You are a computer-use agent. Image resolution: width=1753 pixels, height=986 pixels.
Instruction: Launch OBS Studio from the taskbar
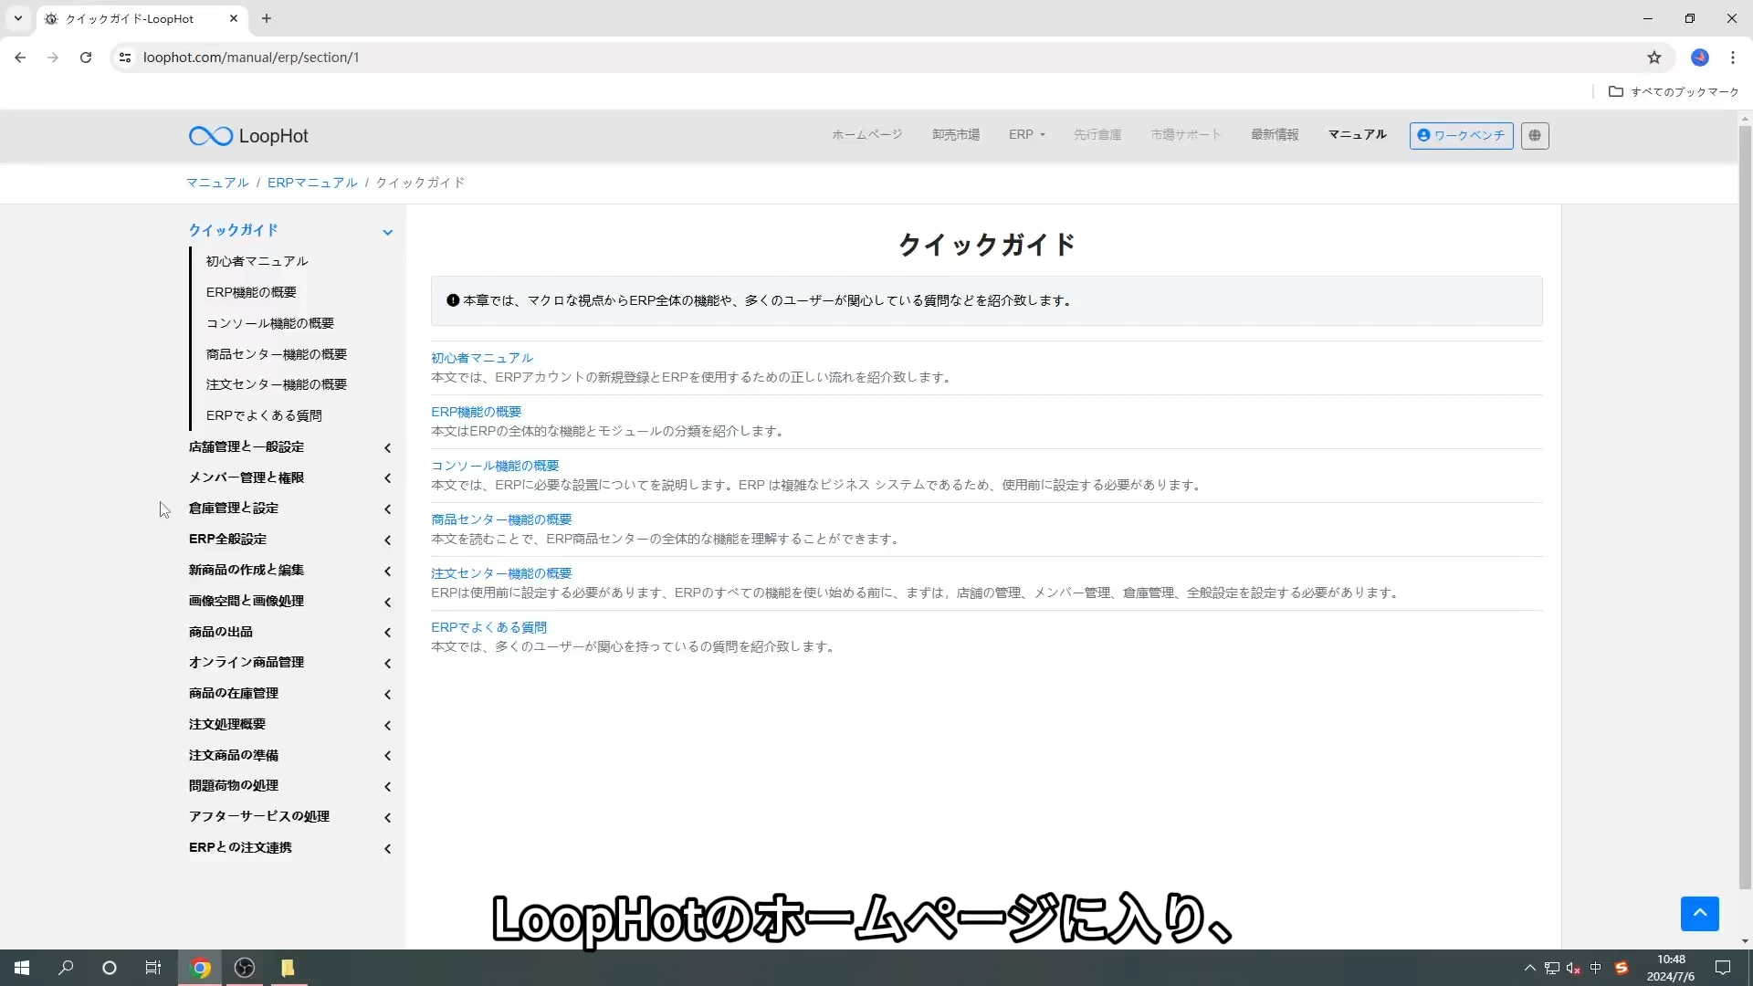click(244, 968)
